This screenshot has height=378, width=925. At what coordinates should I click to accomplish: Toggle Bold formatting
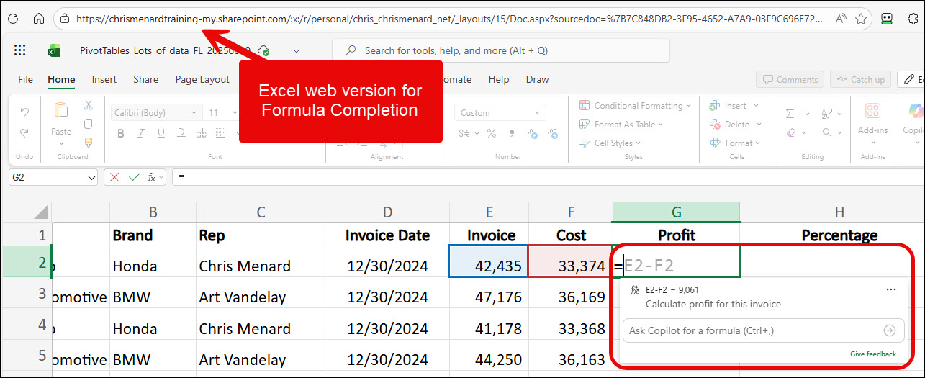point(120,133)
